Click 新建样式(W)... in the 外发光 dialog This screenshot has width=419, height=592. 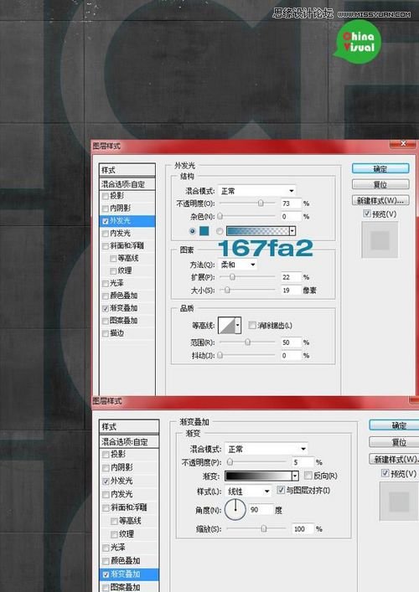click(x=380, y=200)
